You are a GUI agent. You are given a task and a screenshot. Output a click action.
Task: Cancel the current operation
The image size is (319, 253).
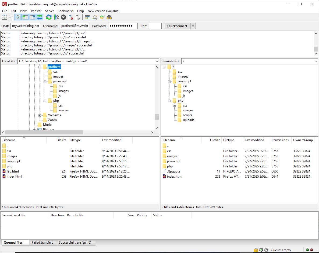click(63, 17)
